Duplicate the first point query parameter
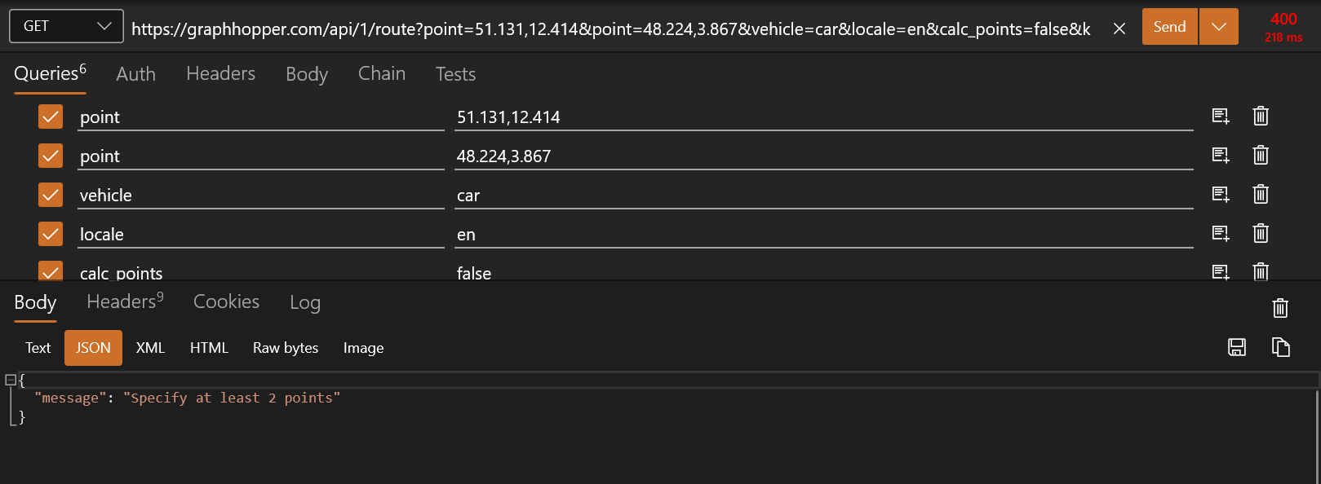Image resolution: width=1321 pixels, height=484 pixels. (1220, 117)
